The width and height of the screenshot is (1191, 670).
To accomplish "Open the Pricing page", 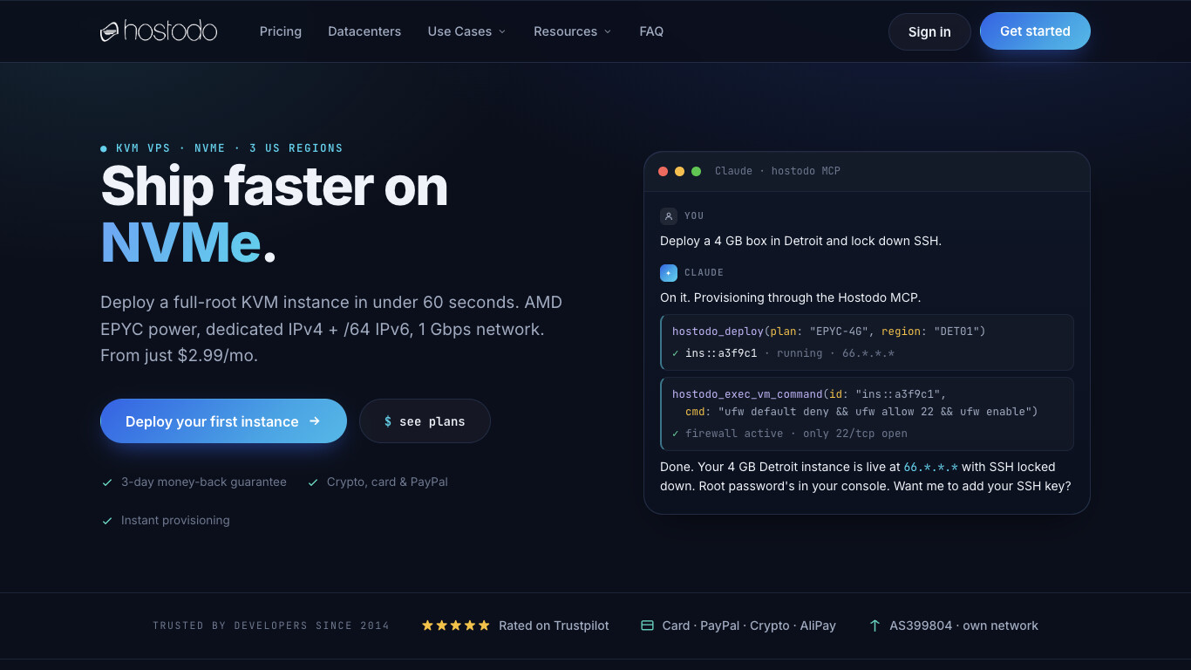I will (281, 31).
